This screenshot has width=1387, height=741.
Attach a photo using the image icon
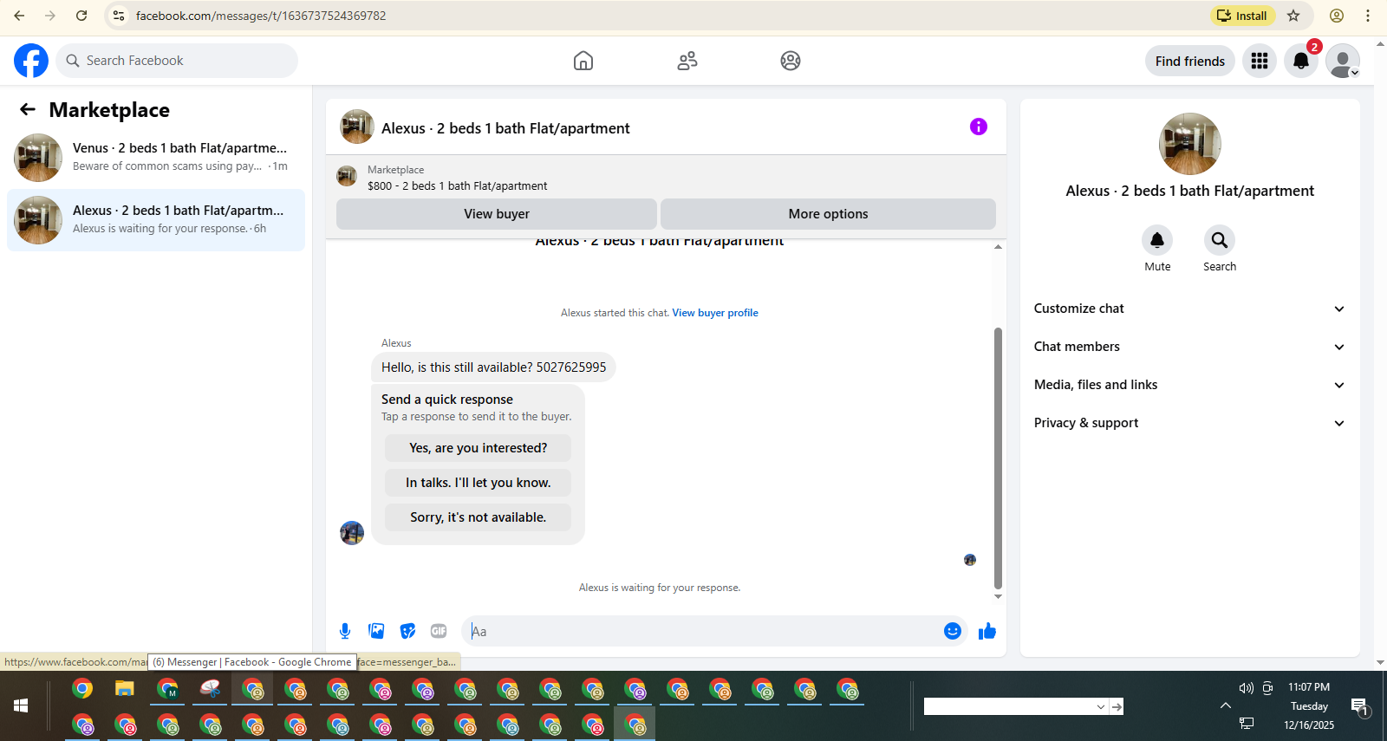pos(376,631)
